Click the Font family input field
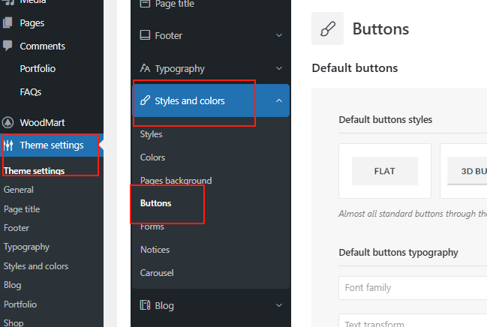 (x=413, y=288)
